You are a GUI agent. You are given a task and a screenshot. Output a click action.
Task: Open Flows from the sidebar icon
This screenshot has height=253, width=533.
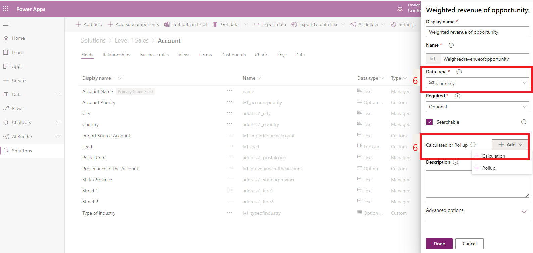(6, 108)
